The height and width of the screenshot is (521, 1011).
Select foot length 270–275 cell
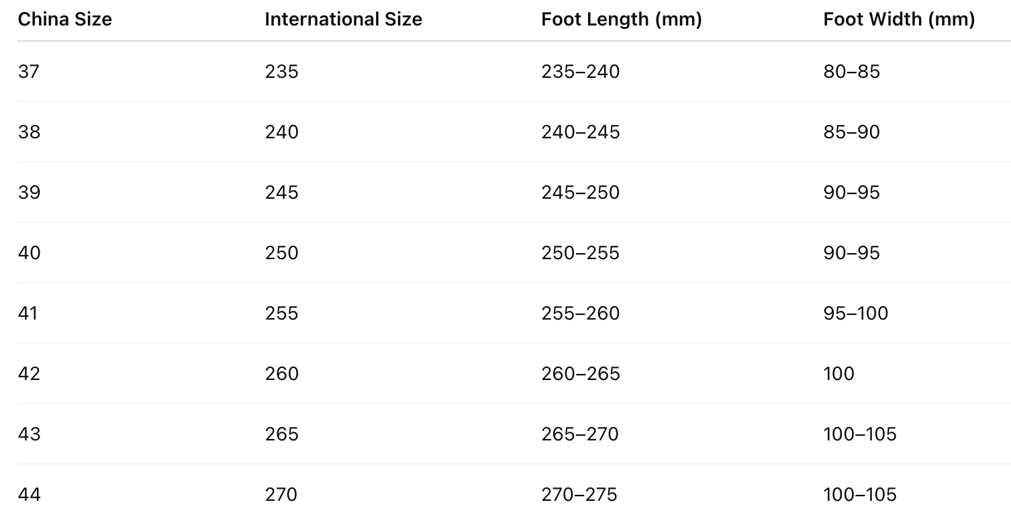point(579,495)
